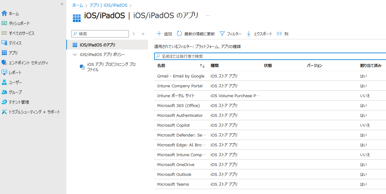Collapse the blade search pane with « arrow
This screenshot has width=386, height=194.
(143, 34)
